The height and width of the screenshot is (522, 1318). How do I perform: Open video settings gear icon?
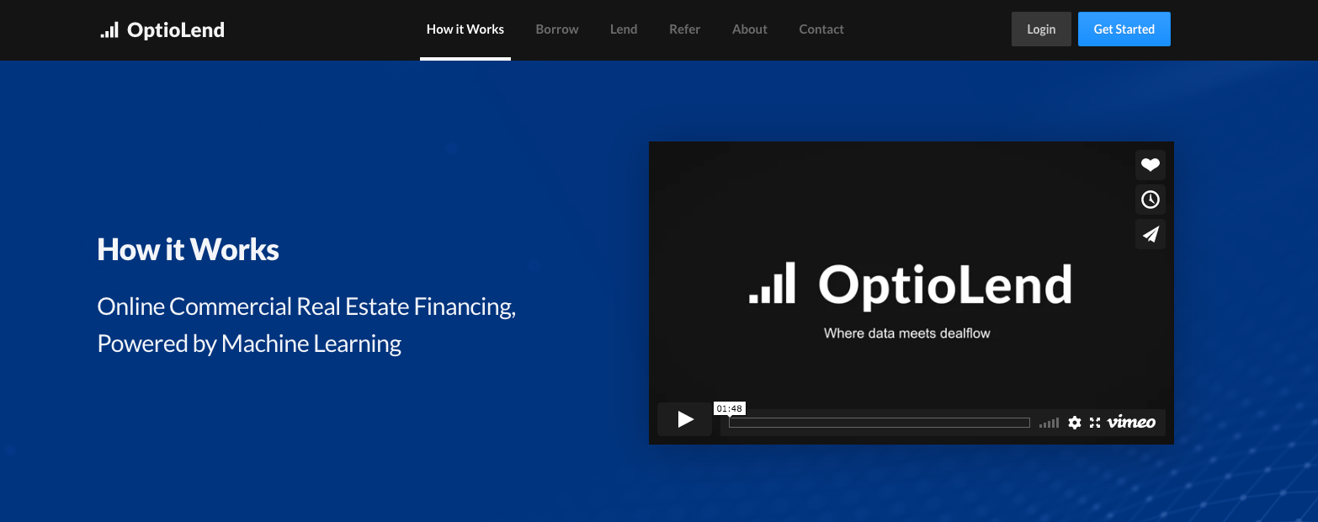(x=1075, y=423)
